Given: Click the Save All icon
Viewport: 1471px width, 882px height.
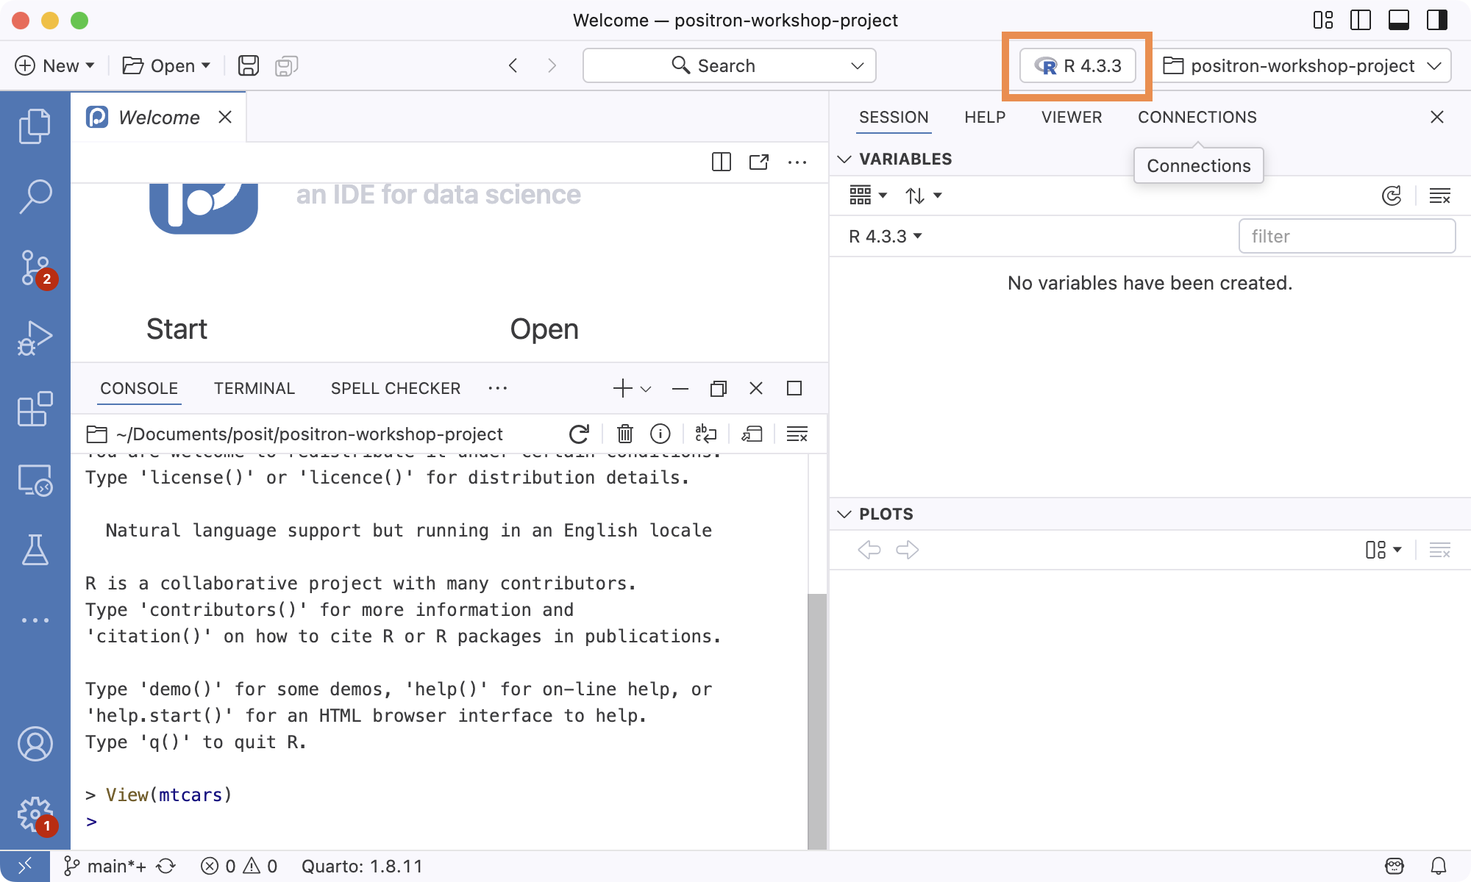Looking at the screenshot, I should 286,65.
